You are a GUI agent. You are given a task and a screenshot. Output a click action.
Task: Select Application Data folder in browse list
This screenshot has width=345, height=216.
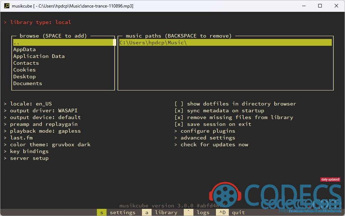click(39, 57)
